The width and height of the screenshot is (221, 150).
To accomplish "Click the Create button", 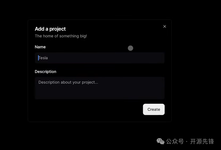I will (154, 109).
